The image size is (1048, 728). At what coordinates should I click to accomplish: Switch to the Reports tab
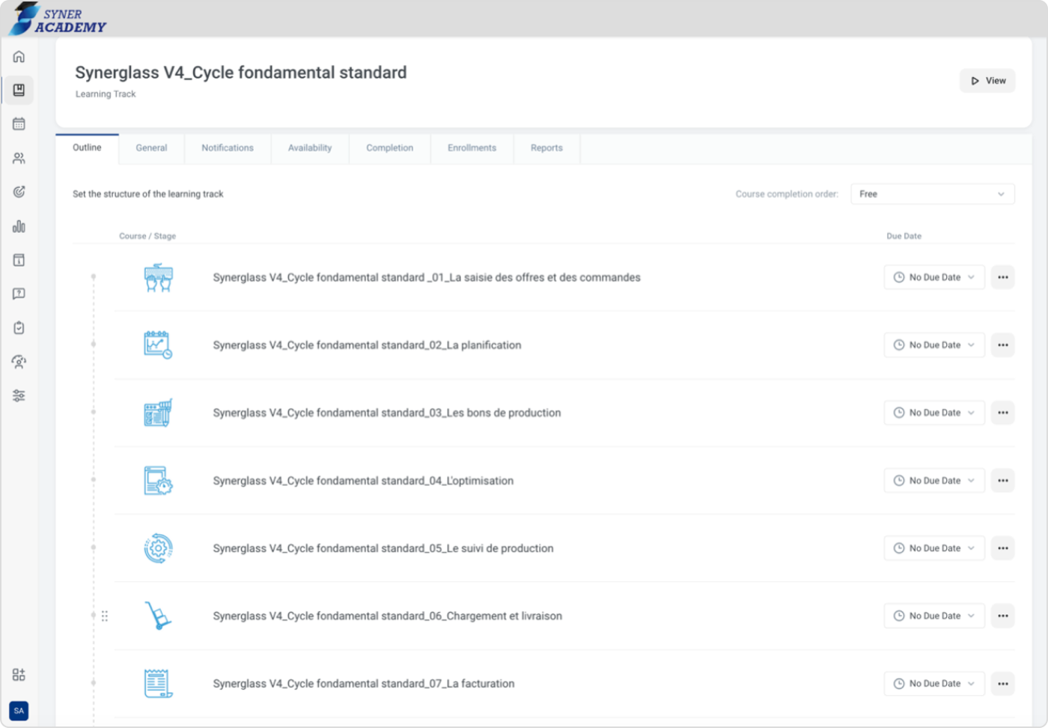pyautogui.click(x=546, y=148)
